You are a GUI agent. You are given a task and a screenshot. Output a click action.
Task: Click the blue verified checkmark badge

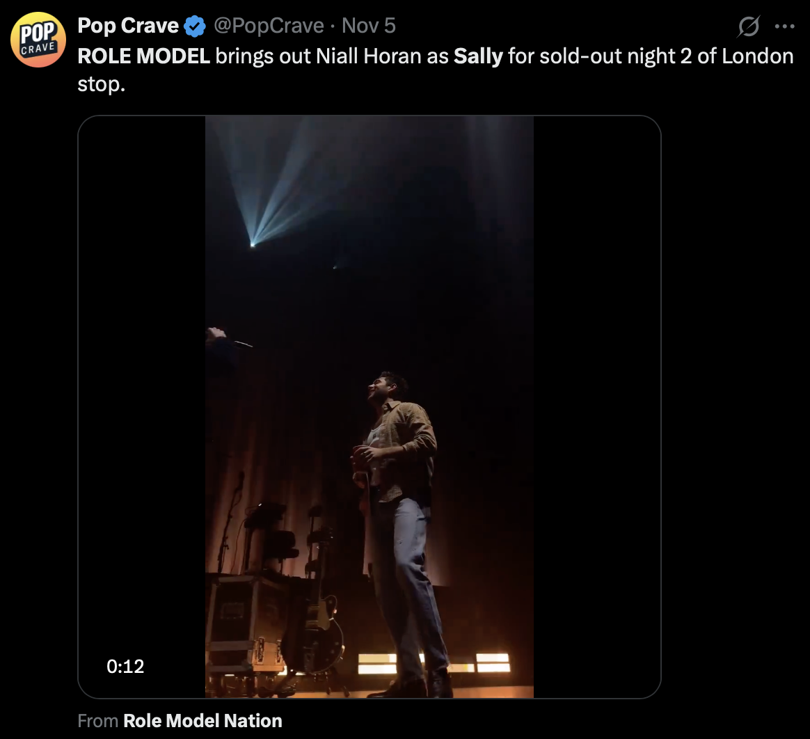[x=194, y=26]
